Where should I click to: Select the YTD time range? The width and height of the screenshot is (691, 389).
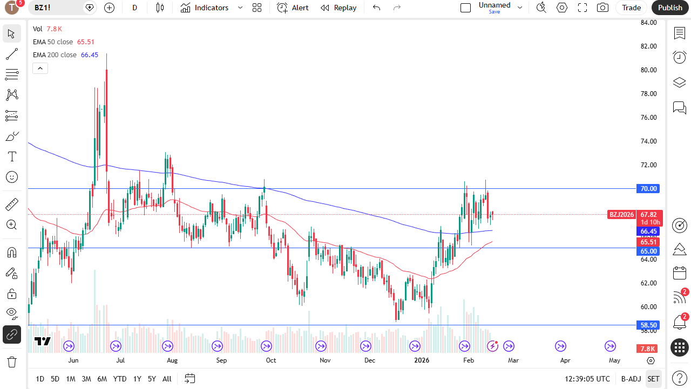click(x=120, y=379)
